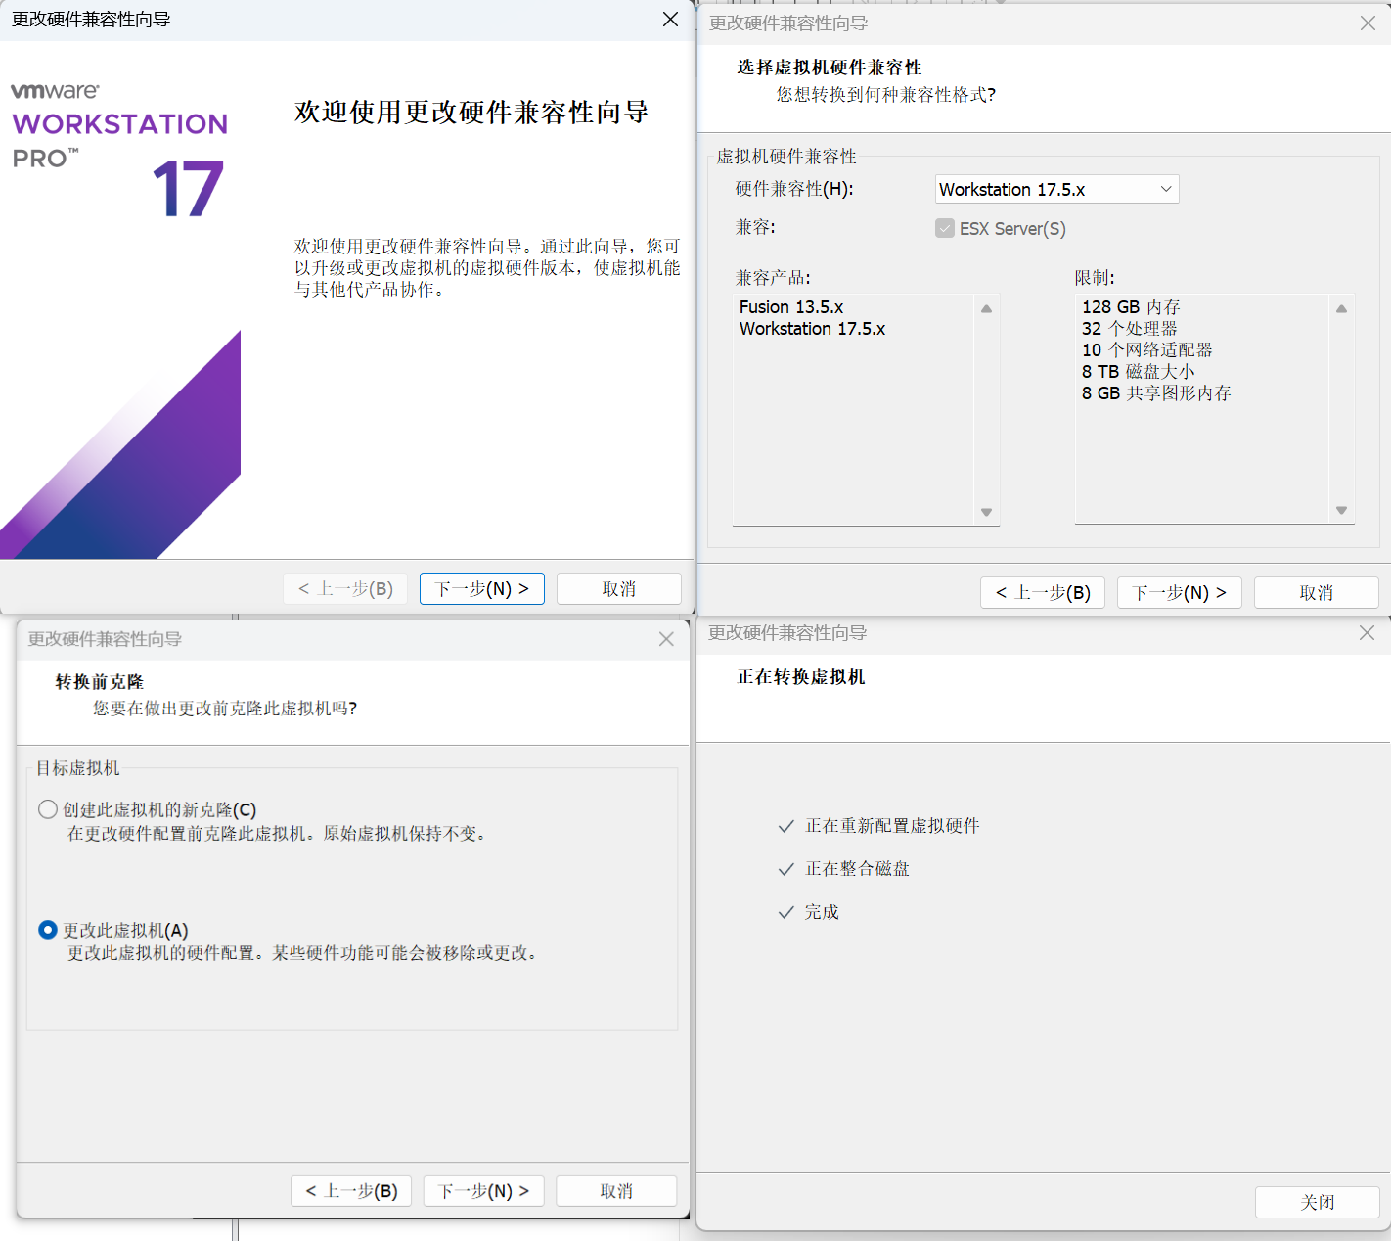Click 下一步(N) in the welcome wizard

tap(481, 588)
